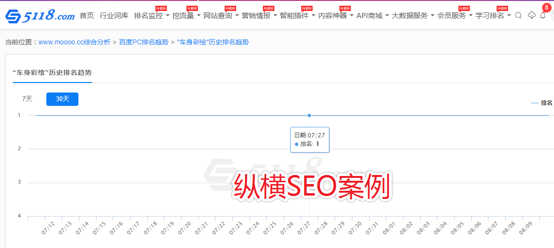Toggle the 排名 legend series line

(542, 103)
